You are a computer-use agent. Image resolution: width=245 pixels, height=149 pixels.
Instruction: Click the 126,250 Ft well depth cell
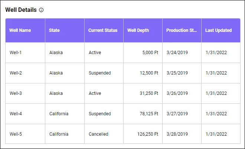[148, 134]
